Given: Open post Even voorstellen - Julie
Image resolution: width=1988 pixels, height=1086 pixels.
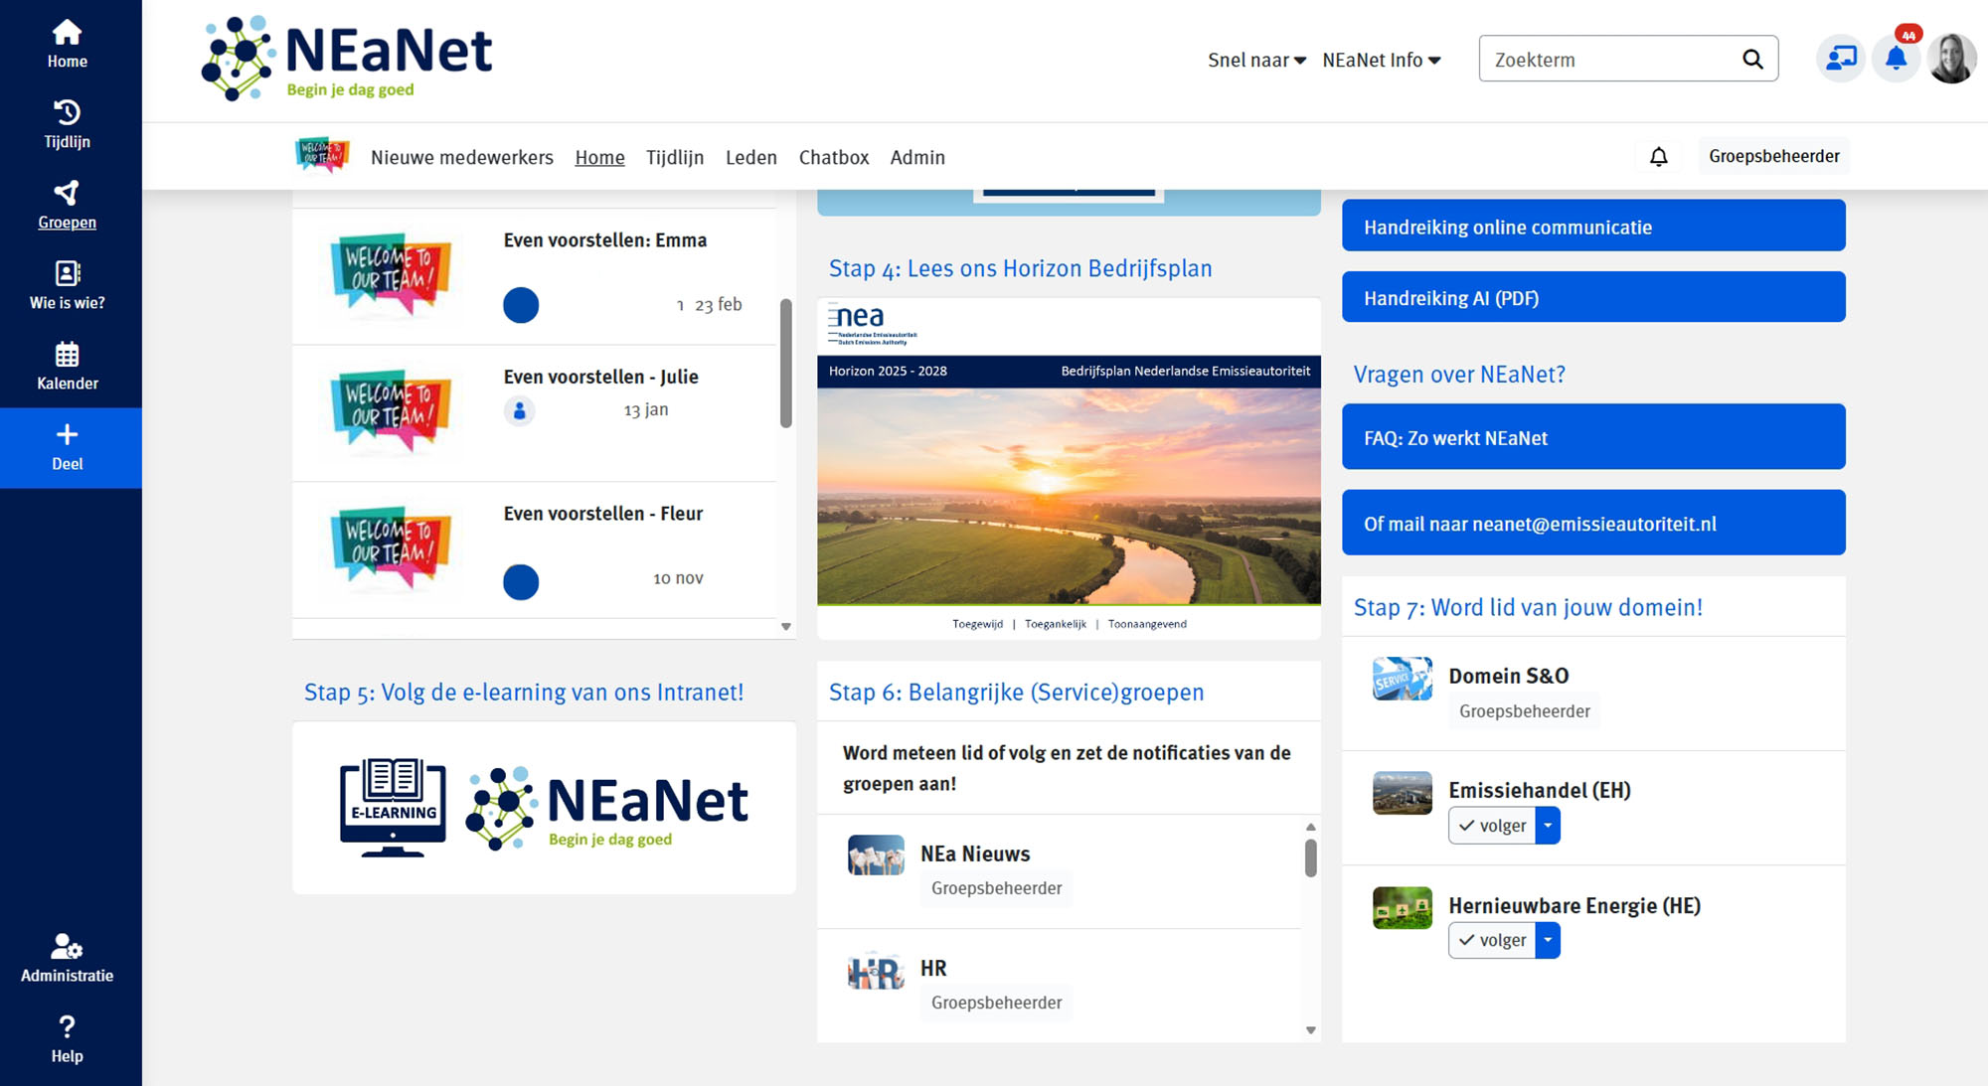Looking at the screenshot, I should [601, 377].
